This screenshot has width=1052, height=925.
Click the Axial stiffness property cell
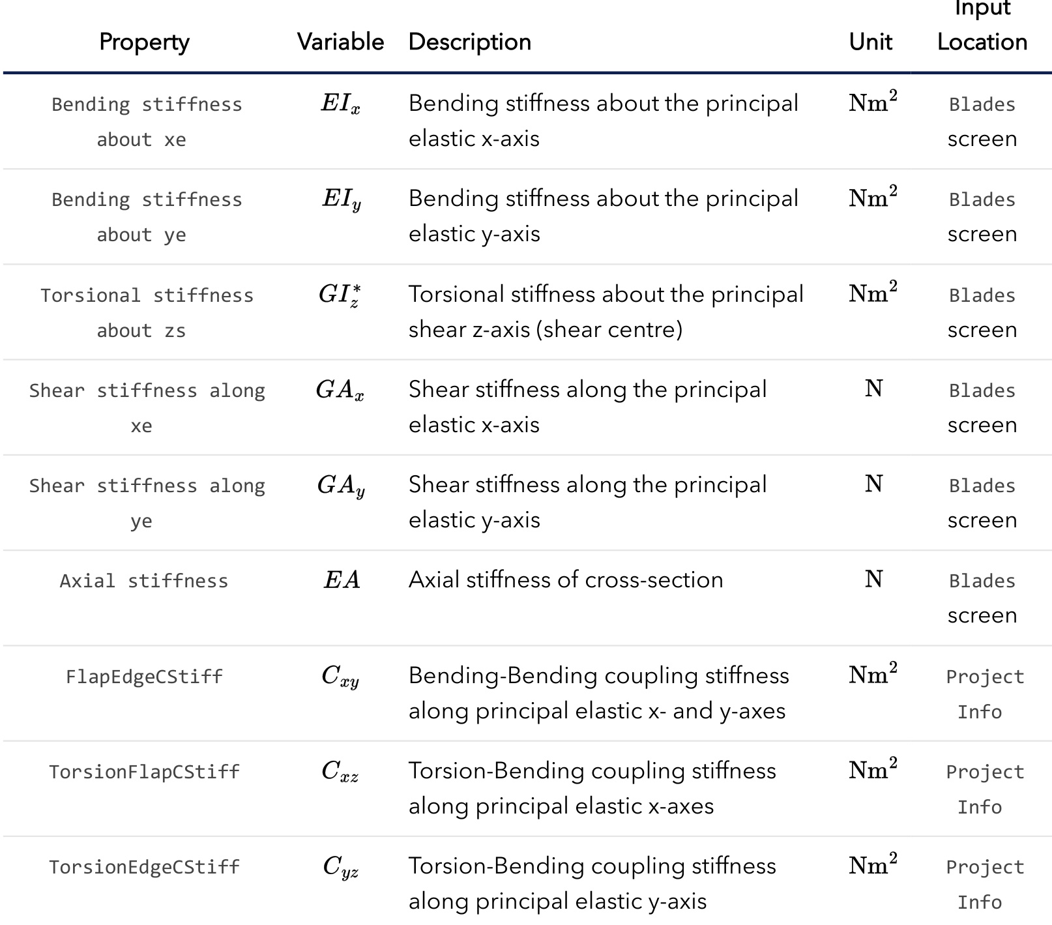[x=144, y=581]
